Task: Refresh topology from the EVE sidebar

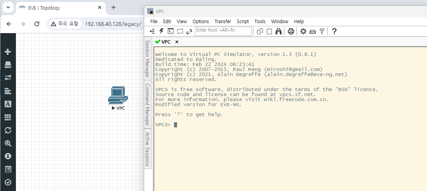Action: (8, 130)
